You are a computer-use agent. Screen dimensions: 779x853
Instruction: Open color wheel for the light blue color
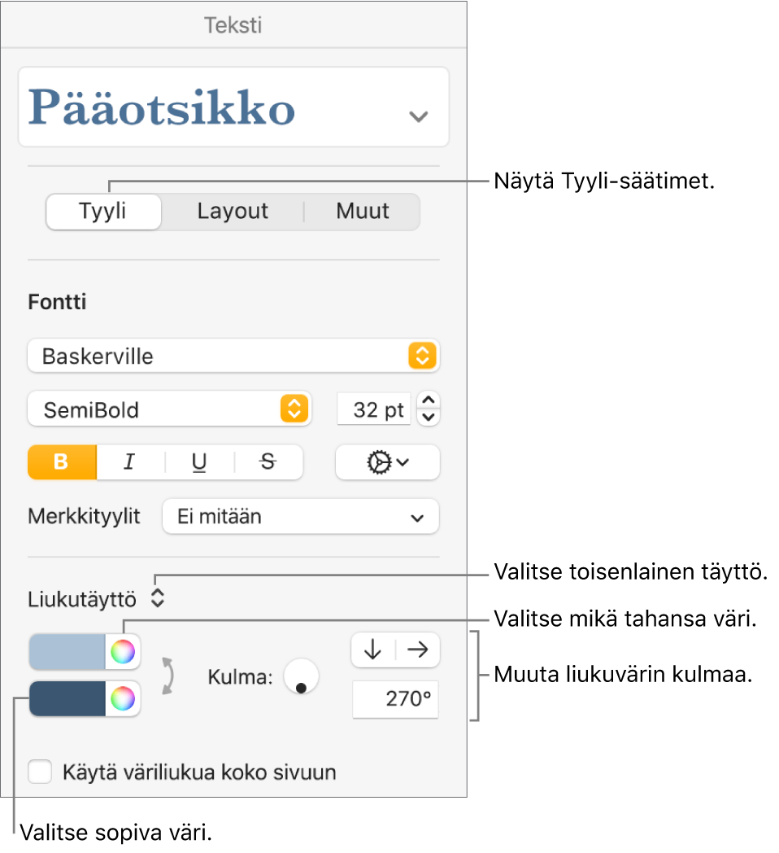(123, 651)
